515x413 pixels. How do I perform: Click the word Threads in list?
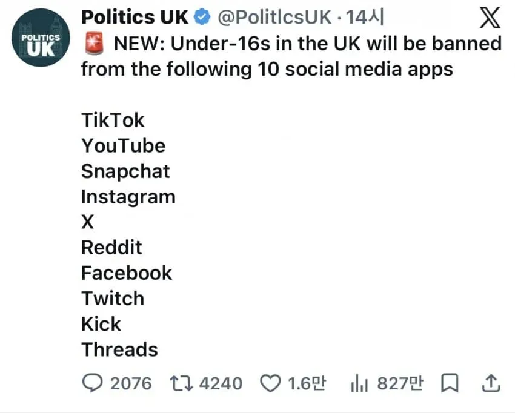click(120, 349)
